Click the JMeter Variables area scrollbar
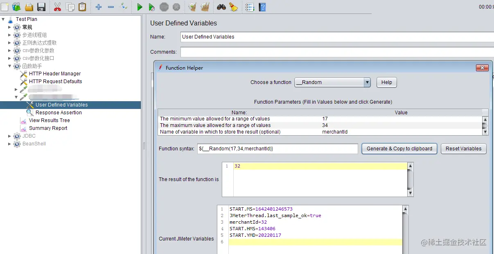Screen dimensions: 494x254 point(405,229)
